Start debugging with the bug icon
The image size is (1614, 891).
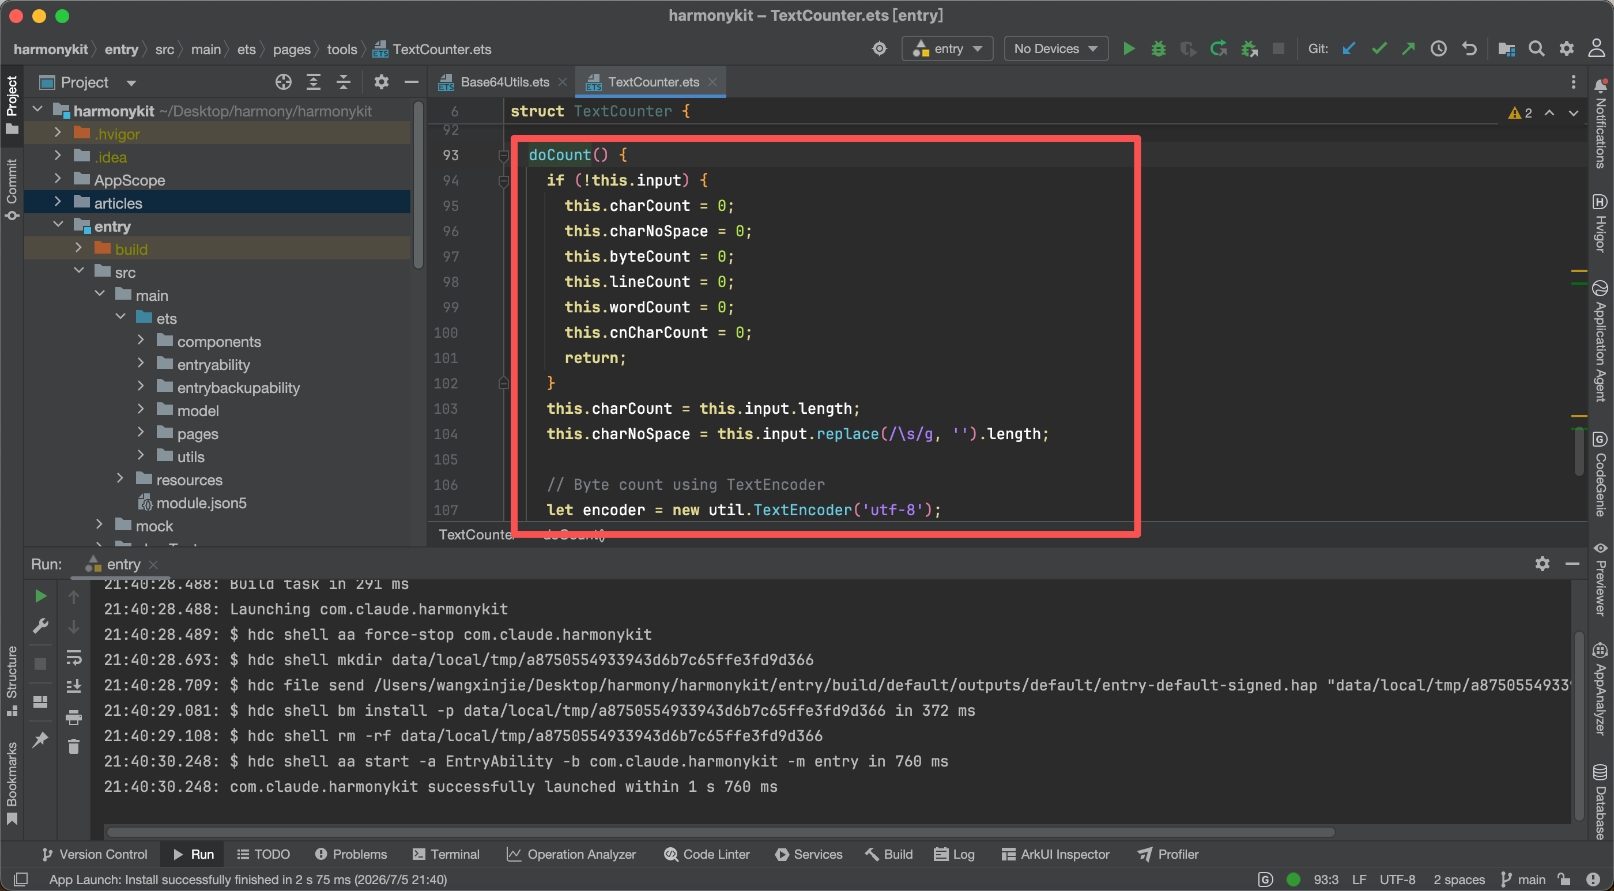1158,49
